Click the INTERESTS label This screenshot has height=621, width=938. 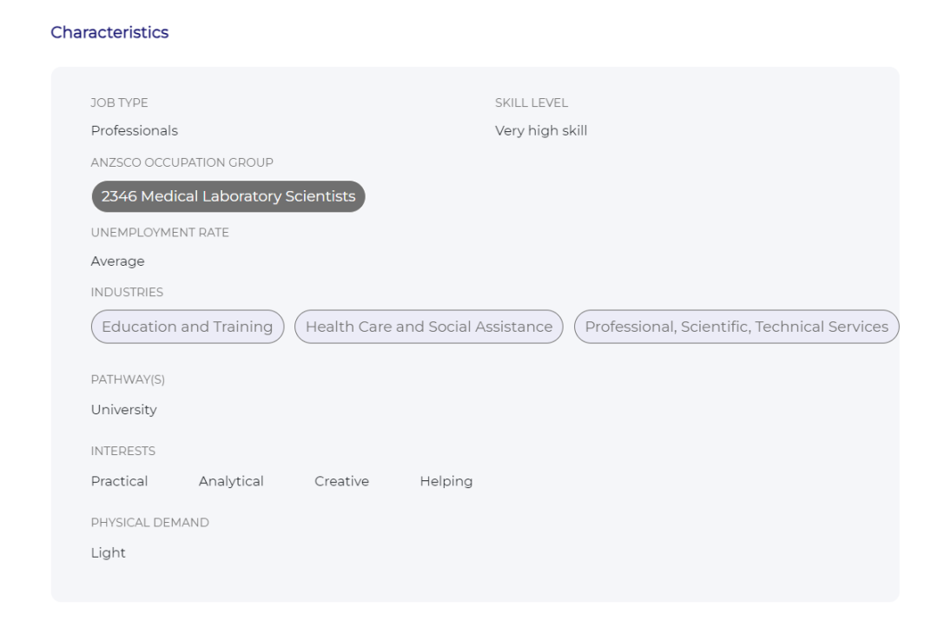coord(123,451)
